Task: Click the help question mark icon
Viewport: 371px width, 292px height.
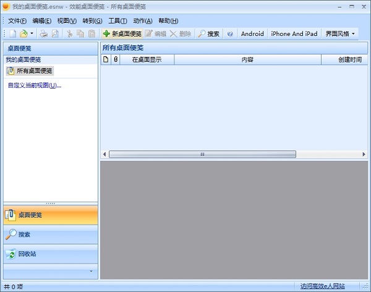Action: point(230,33)
